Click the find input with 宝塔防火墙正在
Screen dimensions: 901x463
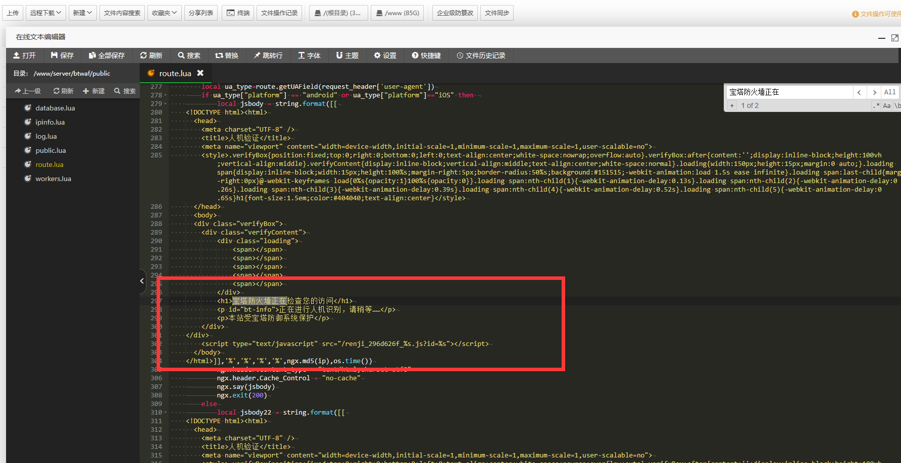coord(789,92)
